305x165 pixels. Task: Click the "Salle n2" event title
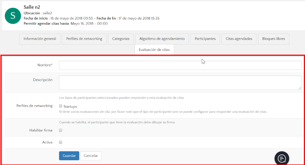click(x=32, y=7)
